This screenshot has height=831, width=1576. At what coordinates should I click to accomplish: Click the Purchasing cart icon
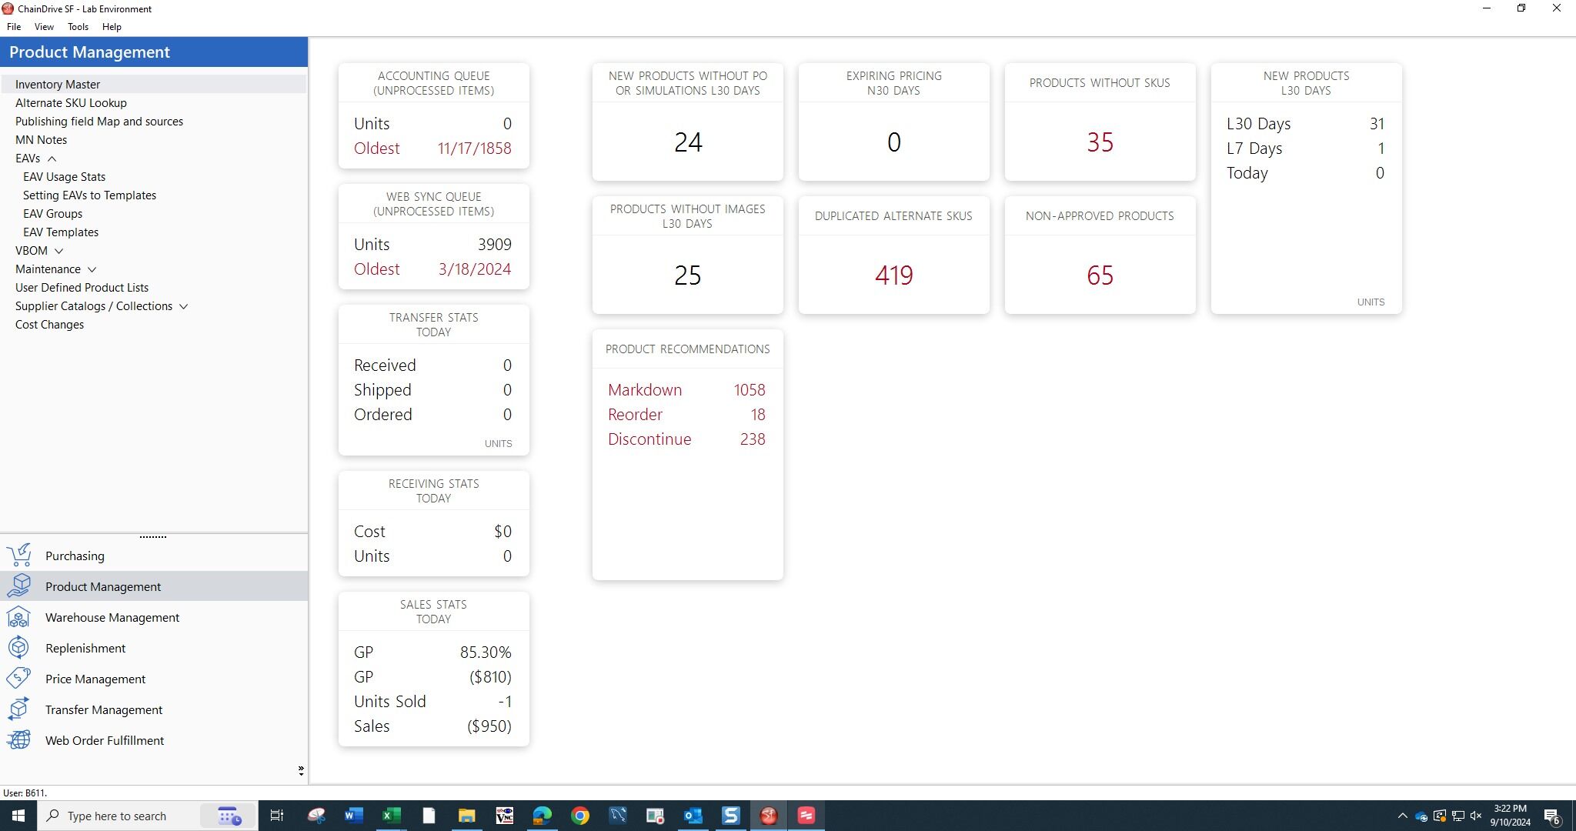click(x=19, y=556)
